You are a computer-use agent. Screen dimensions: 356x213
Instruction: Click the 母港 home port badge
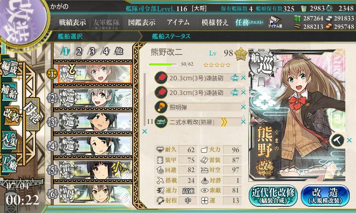33,114
